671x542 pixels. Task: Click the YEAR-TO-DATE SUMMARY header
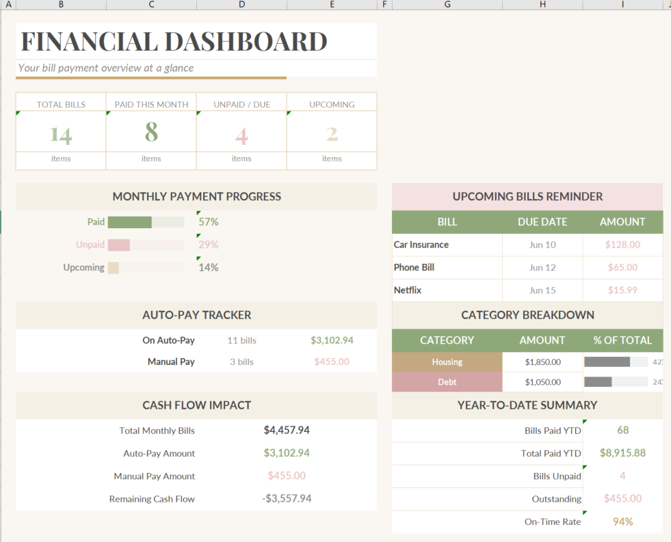(x=527, y=405)
